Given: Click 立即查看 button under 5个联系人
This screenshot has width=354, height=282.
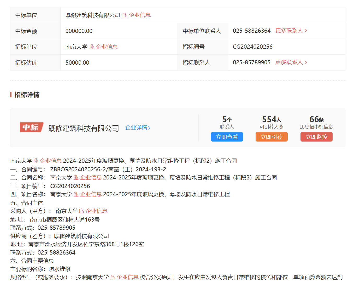Looking at the screenshot, I should tap(227, 137).
